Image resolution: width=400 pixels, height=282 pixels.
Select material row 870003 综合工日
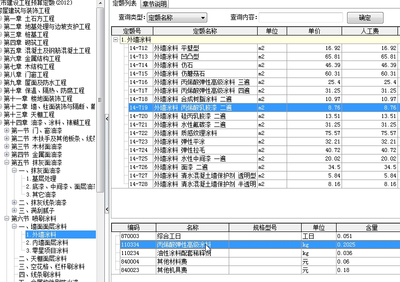(260, 236)
